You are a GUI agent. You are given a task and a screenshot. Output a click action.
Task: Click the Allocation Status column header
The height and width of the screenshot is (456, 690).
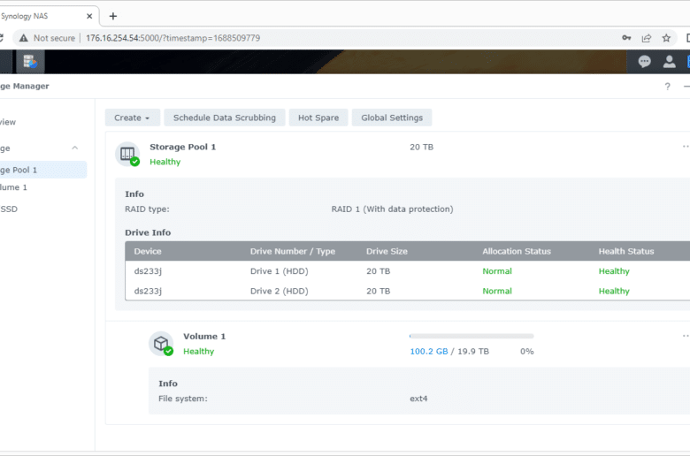[x=517, y=252]
